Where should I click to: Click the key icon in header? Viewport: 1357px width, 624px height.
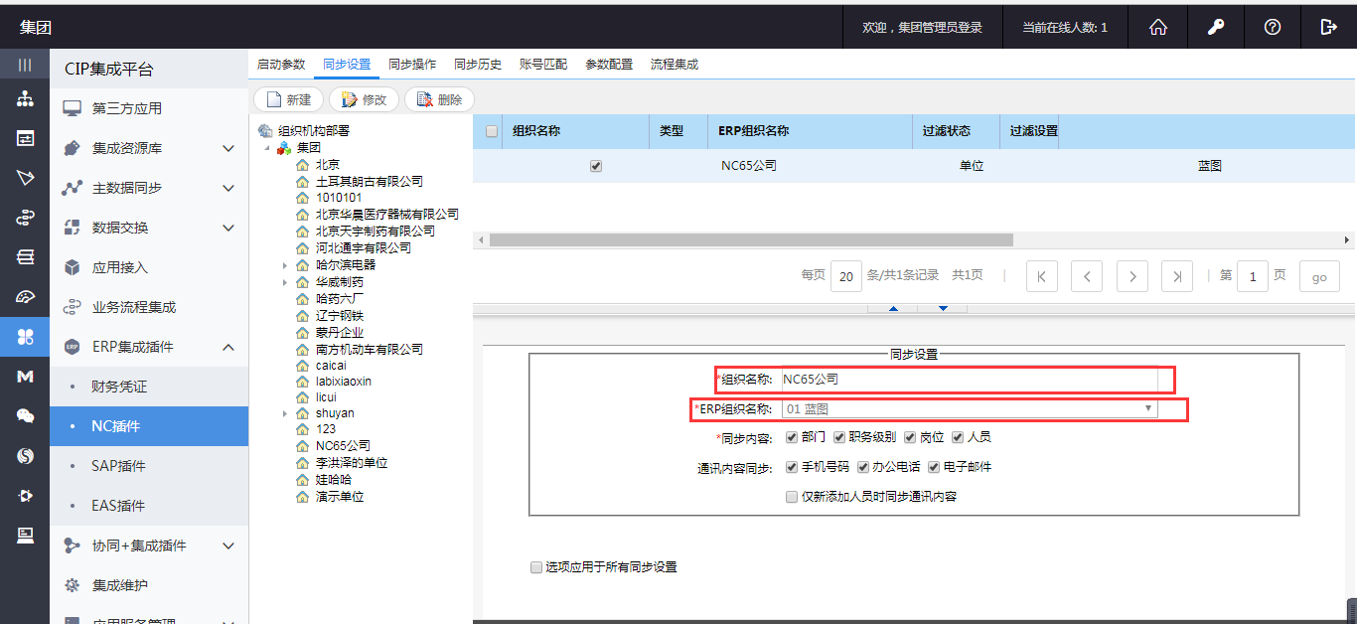(x=1215, y=28)
